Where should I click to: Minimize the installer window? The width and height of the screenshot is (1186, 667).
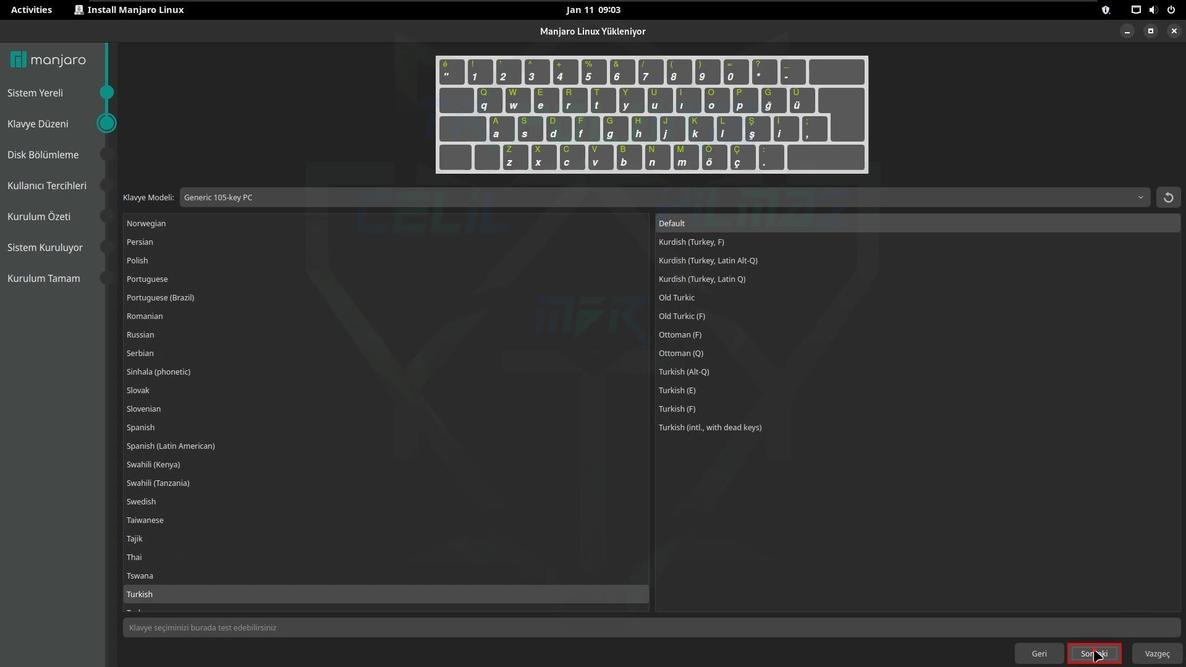pos(1127,31)
